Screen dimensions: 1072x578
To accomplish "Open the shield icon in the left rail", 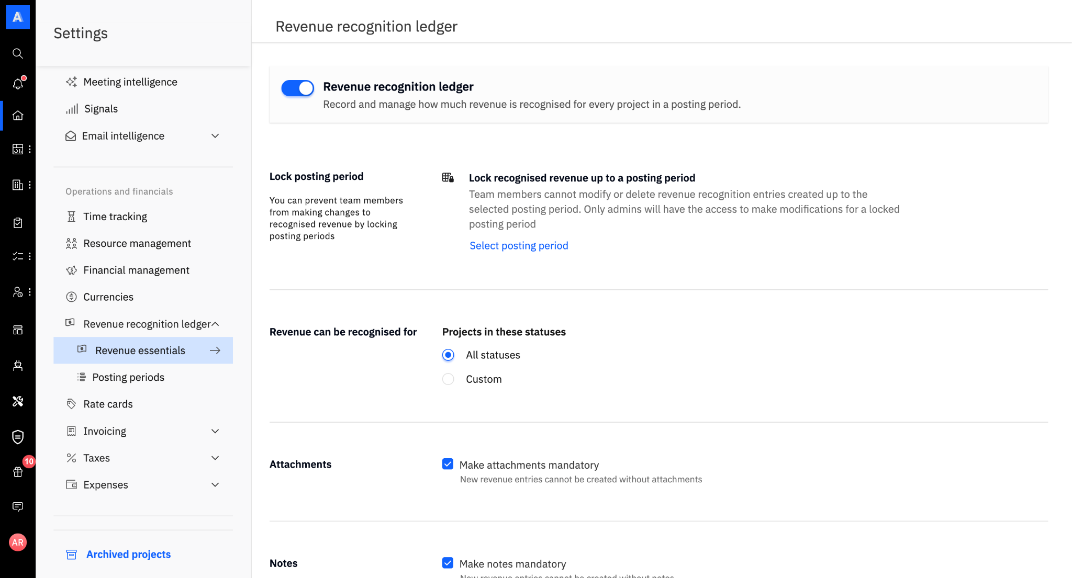I will [x=18, y=437].
